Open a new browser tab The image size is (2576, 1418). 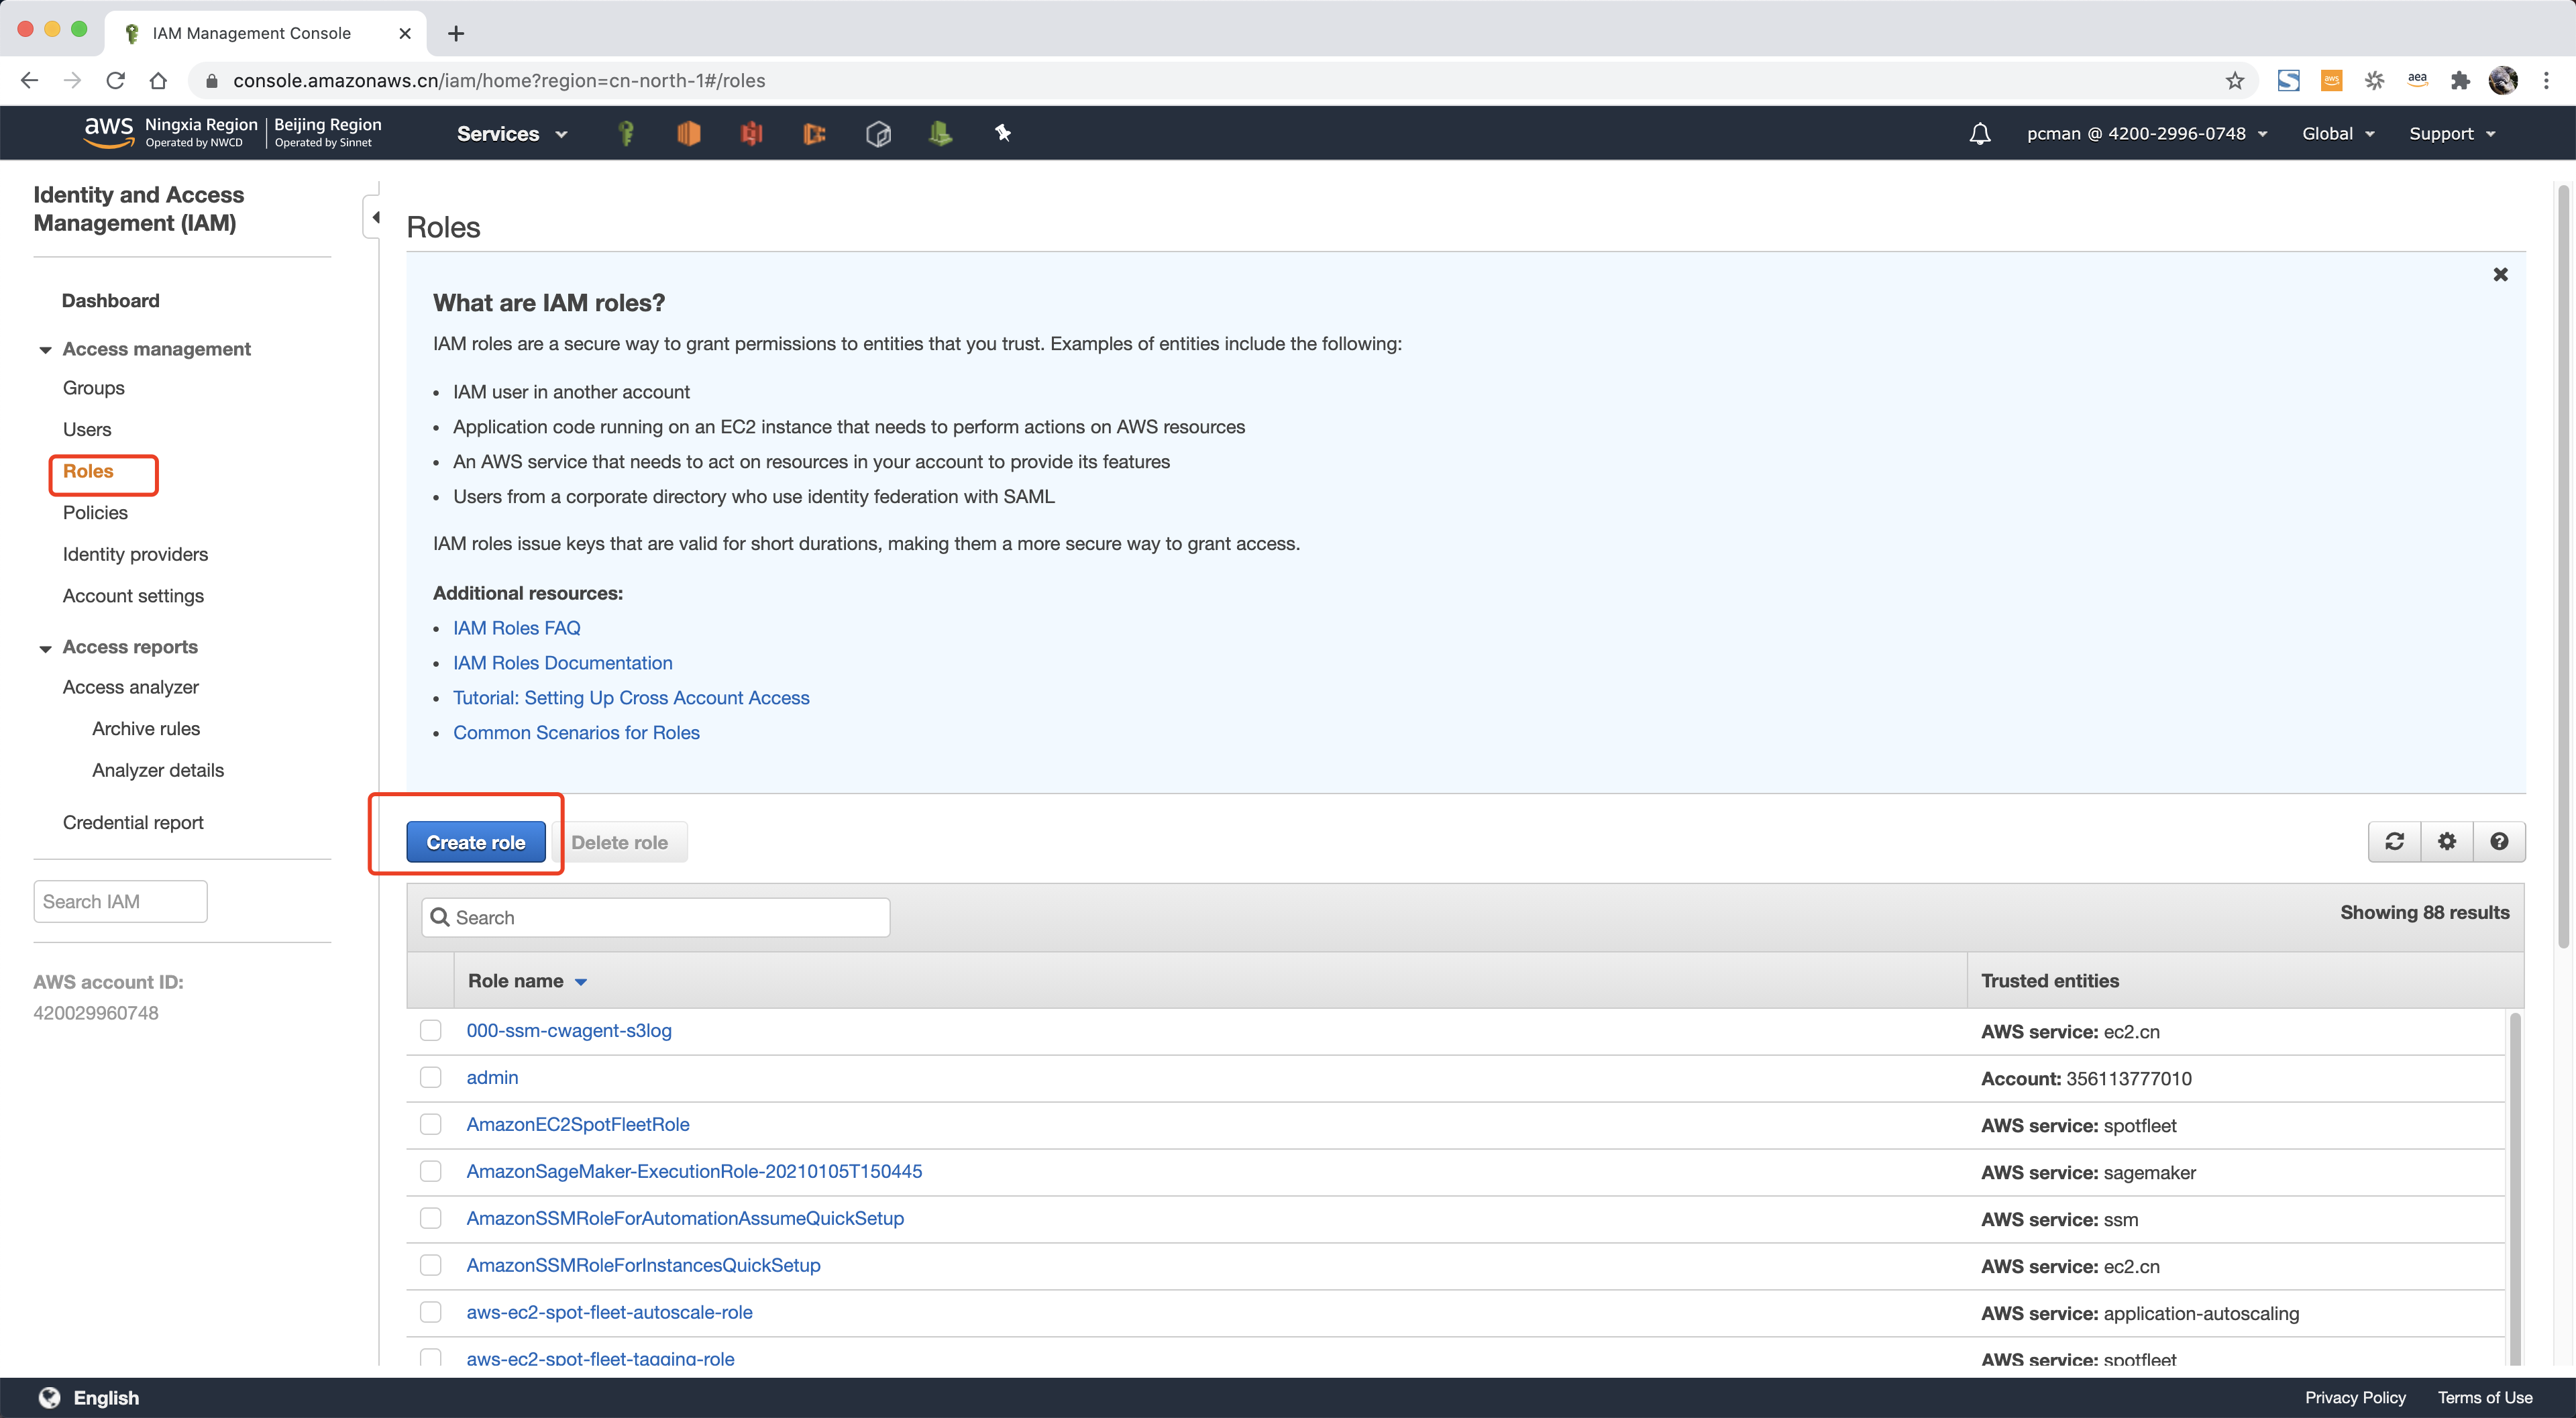click(456, 33)
